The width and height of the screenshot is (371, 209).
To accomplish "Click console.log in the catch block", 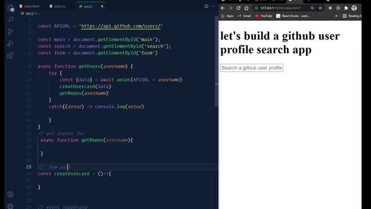I will (x=110, y=107).
